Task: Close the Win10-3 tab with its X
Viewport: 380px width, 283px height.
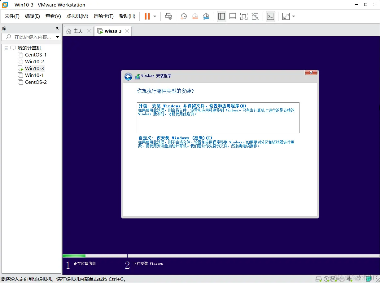Action: coord(127,31)
